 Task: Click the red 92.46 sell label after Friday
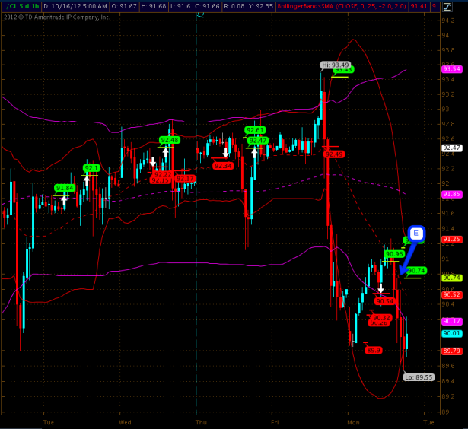coord(333,154)
